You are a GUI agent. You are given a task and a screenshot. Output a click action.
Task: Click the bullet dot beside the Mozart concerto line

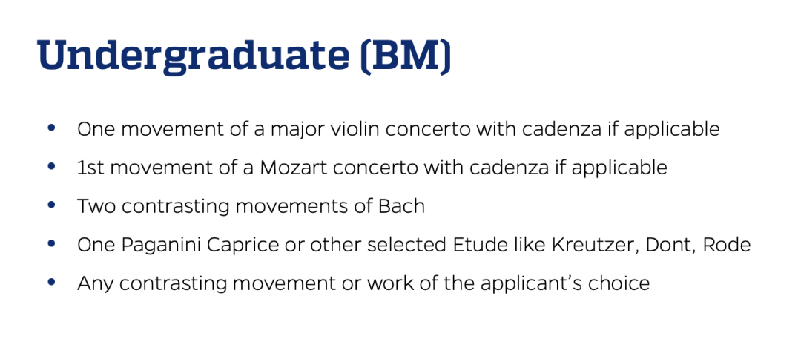click(x=50, y=167)
